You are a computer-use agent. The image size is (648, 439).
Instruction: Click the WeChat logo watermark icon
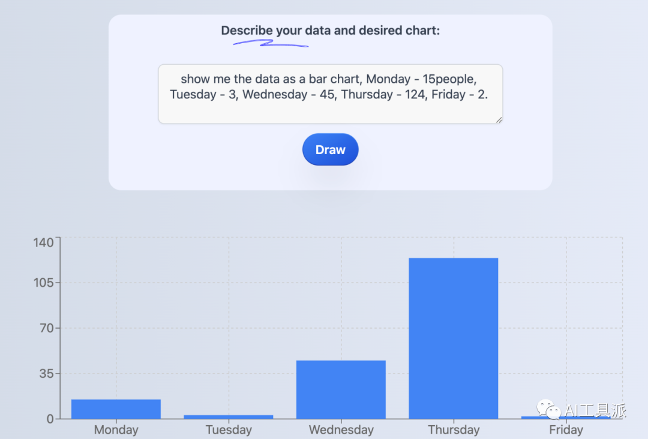pos(548,409)
